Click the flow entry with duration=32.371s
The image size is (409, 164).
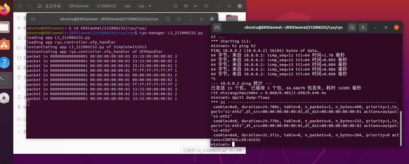tap(305, 137)
